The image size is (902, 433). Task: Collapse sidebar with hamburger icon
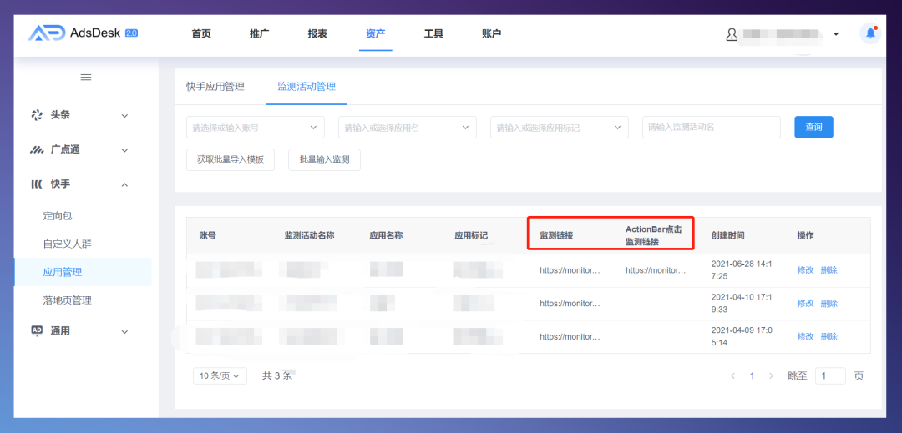86,78
